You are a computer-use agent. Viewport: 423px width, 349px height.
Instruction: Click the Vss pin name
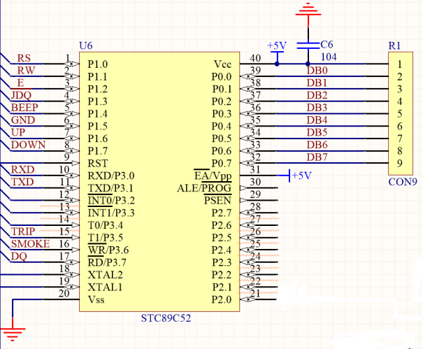96,299
